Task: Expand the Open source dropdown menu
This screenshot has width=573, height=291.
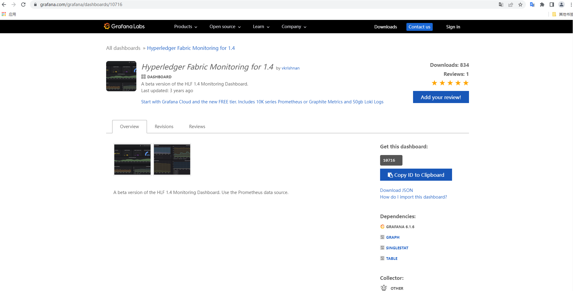Action: tap(225, 27)
